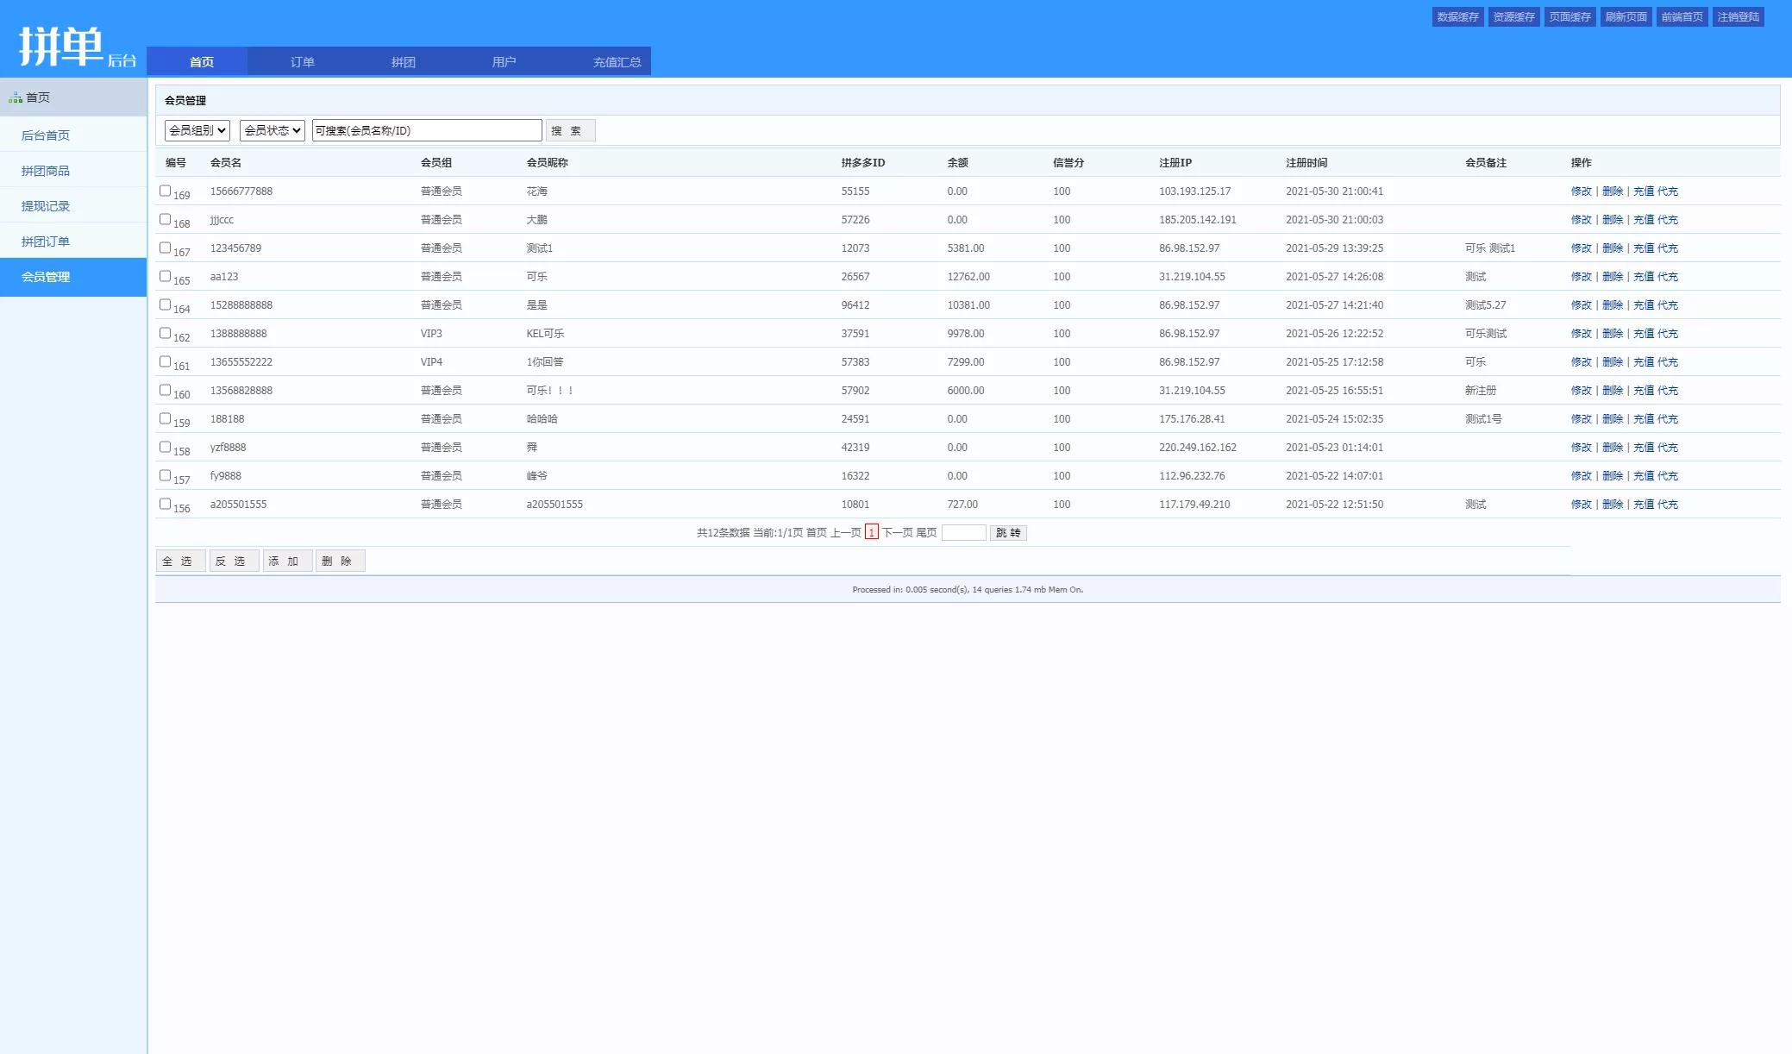Open the 会员组别 dropdown
Image resolution: width=1792 pixels, height=1054 pixels.
(197, 130)
